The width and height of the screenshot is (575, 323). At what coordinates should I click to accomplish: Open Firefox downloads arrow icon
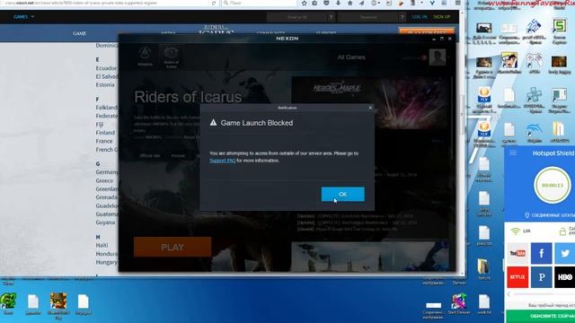click(x=338, y=3)
